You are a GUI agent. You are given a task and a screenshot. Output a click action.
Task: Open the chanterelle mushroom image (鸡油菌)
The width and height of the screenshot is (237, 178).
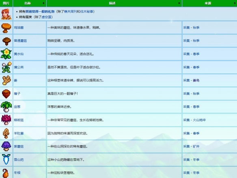[x=6, y=28]
